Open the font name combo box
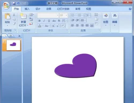 click(48, 15)
